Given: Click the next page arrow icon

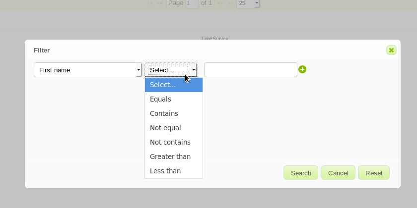Looking at the screenshot, I should pyautogui.click(x=220, y=3).
